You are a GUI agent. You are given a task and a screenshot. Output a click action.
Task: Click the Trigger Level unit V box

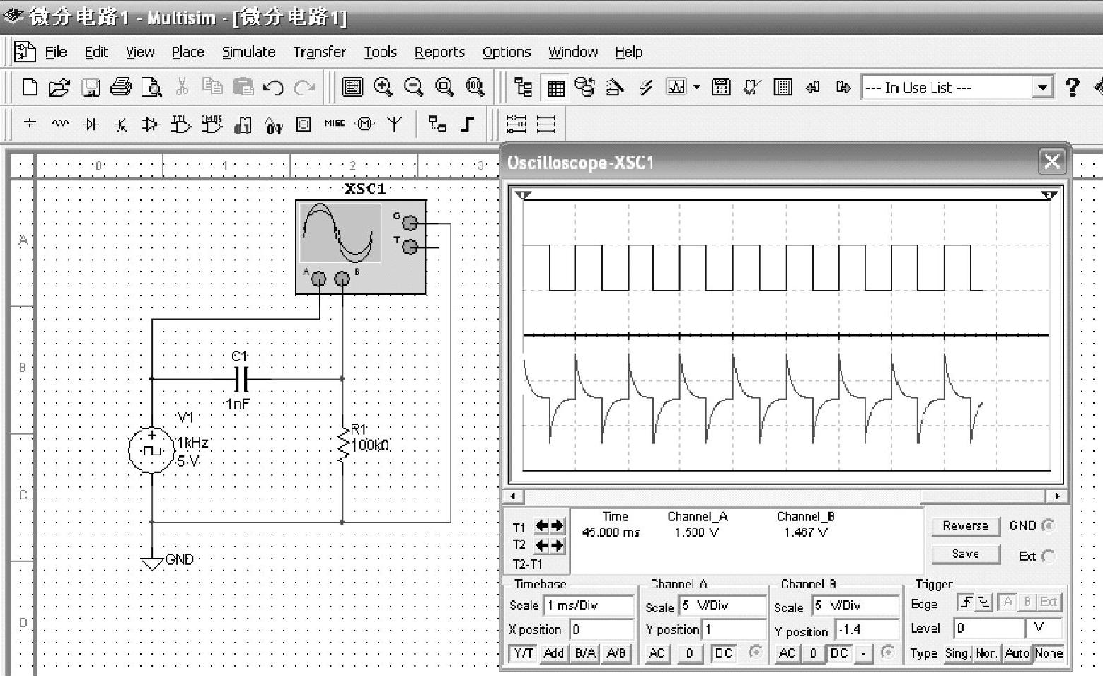click(x=1043, y=627)
